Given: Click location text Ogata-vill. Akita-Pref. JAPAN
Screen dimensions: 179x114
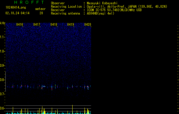Looking at the screenshot, I should coord(112,7).
